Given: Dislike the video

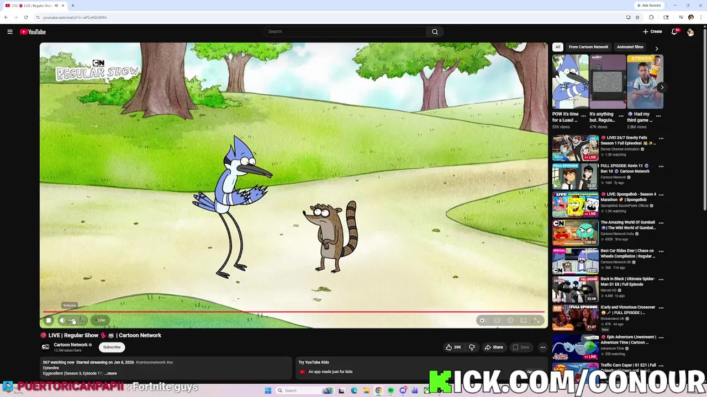Looking at the screenshot, I should 472,347.
